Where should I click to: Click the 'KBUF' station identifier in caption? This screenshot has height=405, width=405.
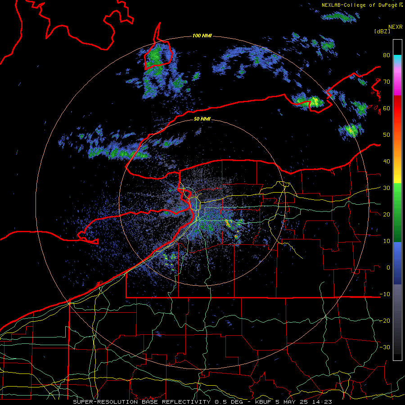[x=263, y=402]
